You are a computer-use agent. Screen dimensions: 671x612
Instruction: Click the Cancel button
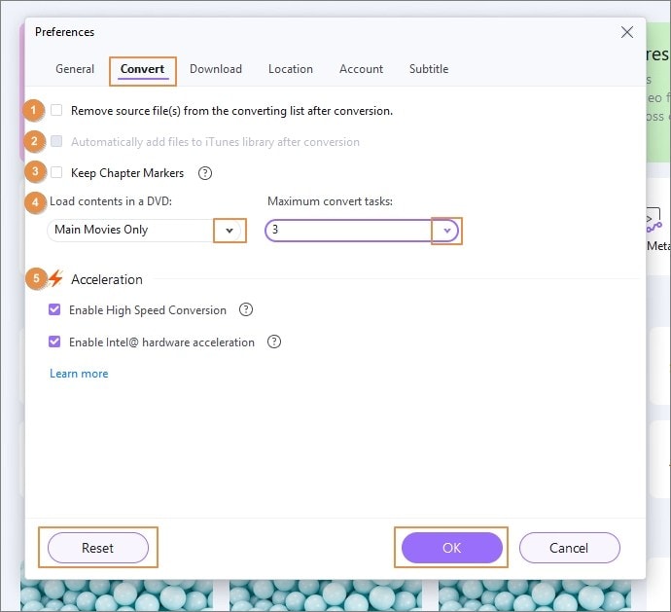[x=569, y=548]
